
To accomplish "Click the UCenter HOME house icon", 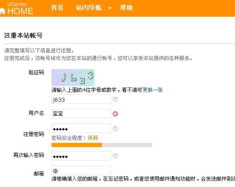I will click(x=3, y=11).
